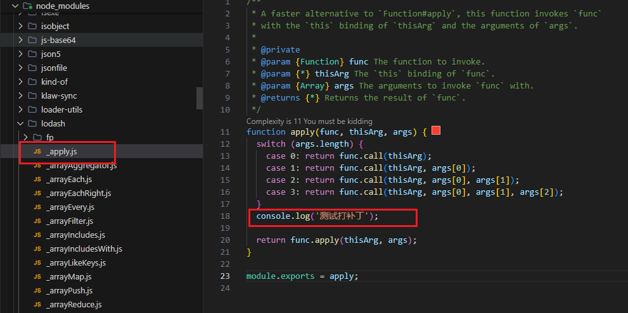The width and height of the screenshot is (628, 313).
Task: Click the console.log statement on line 18
Action: tap(317, 216)
